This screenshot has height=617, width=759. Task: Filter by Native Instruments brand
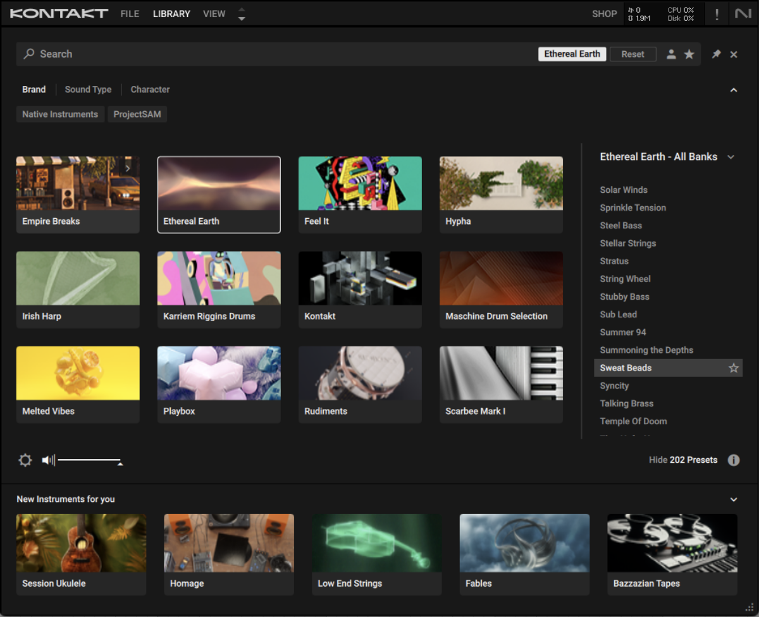pos(60,114)
